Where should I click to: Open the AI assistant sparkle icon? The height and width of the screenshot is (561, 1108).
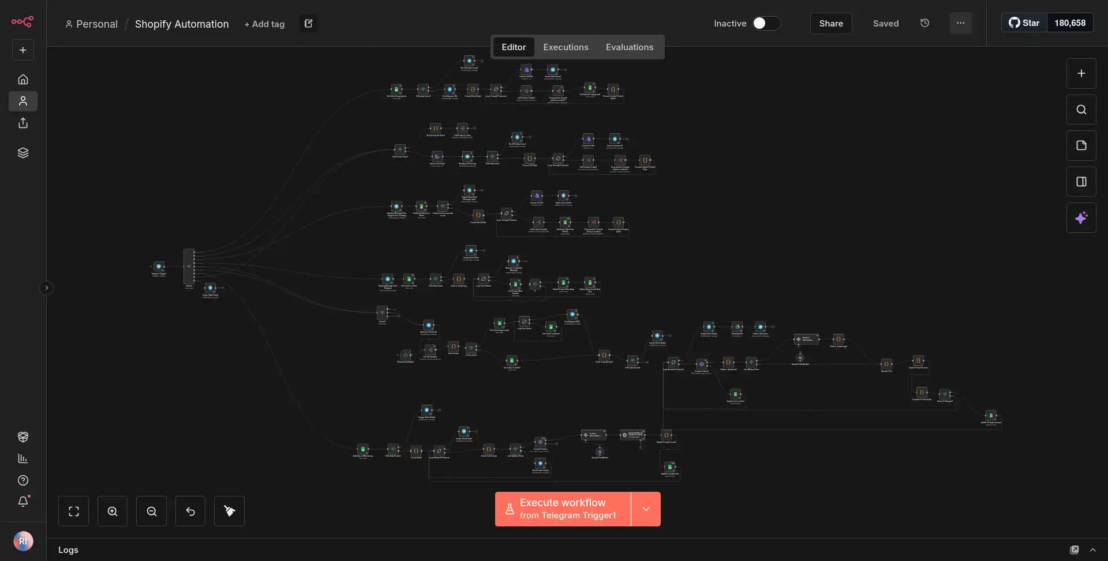1081,218
